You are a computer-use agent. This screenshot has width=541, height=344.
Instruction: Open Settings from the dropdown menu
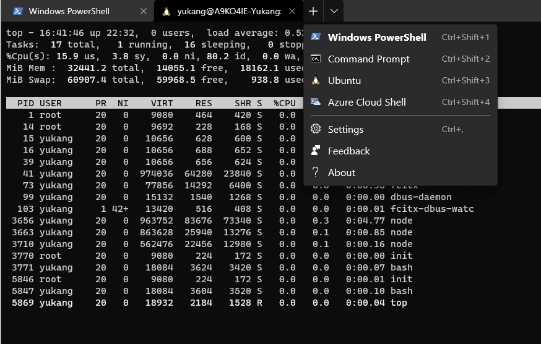point(400,129)
